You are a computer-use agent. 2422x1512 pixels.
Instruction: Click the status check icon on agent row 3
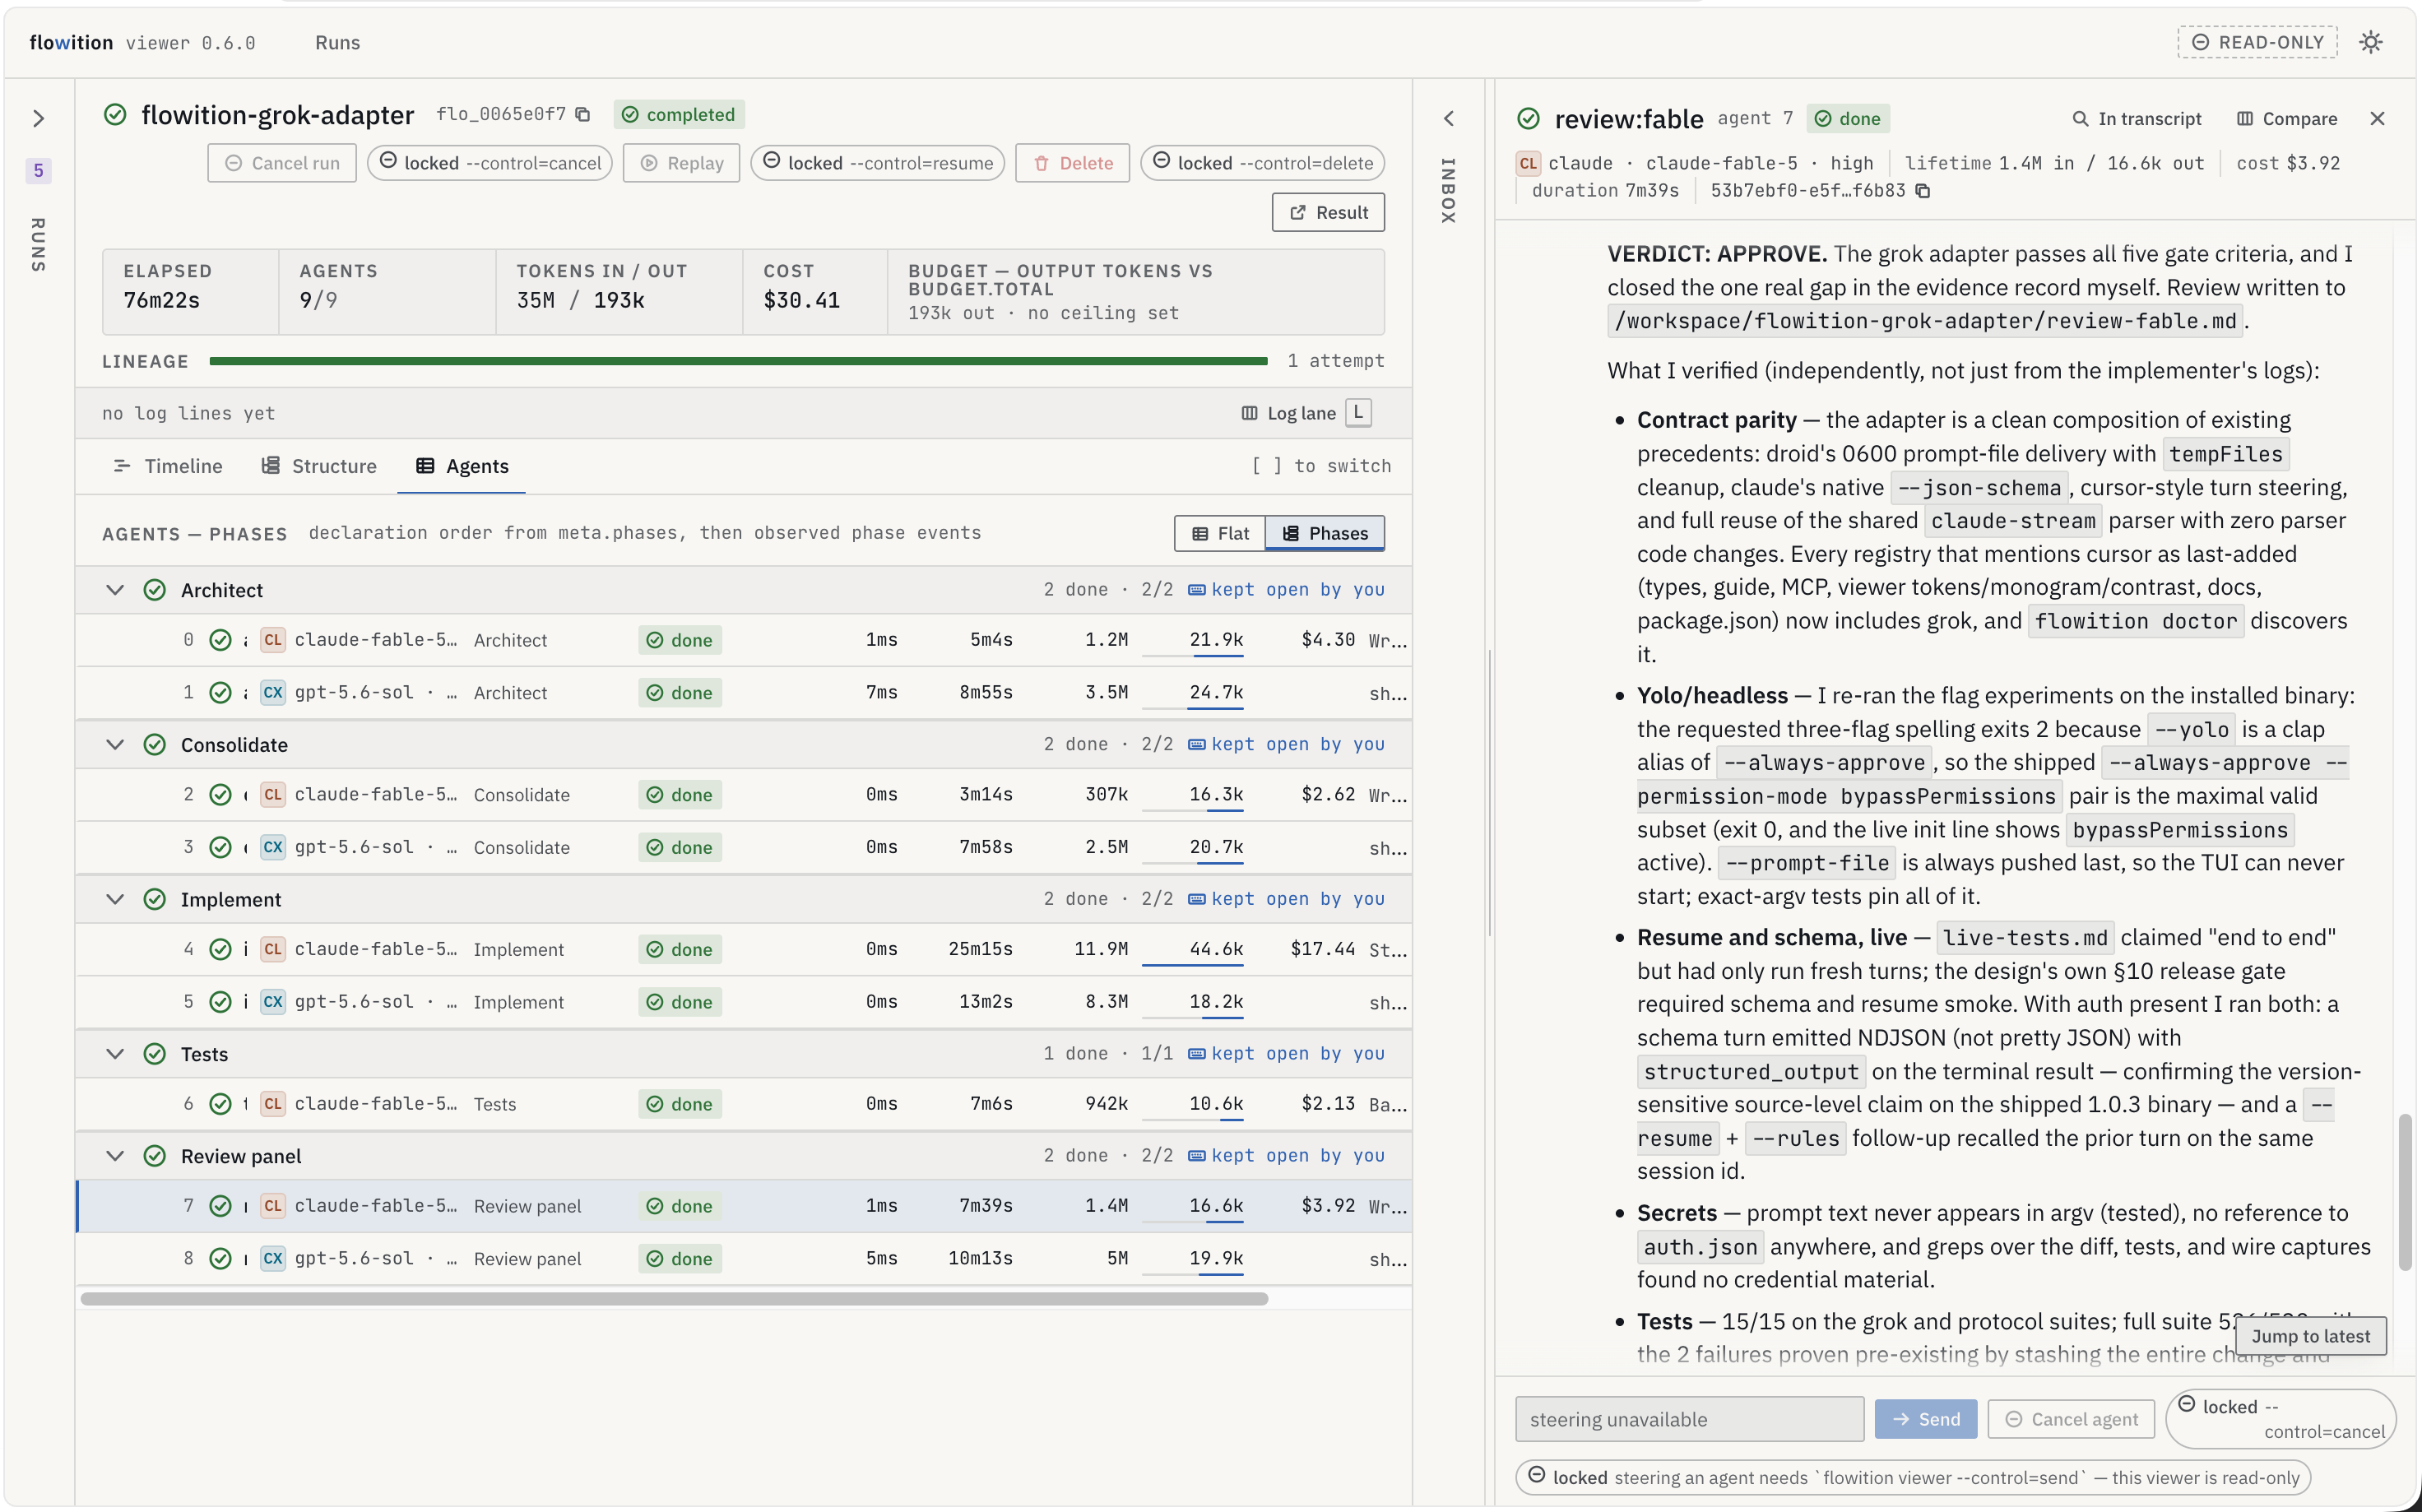pos(220,847)
